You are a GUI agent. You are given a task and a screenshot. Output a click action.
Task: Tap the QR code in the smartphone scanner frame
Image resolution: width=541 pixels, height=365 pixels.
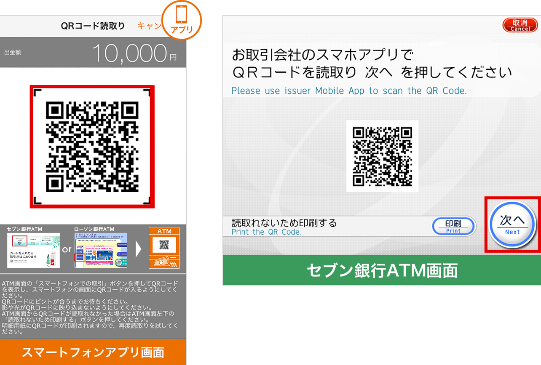click(x=92, y=146)
